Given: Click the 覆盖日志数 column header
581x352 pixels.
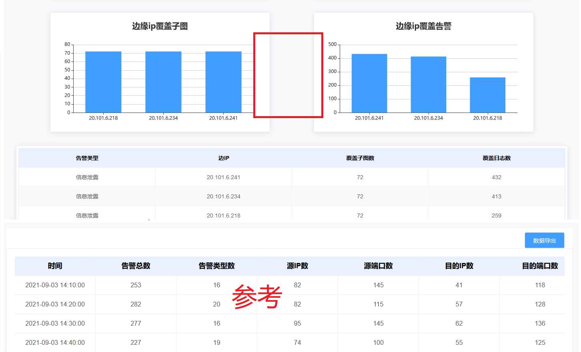Looking at the screenshot, I should point(497,158).
